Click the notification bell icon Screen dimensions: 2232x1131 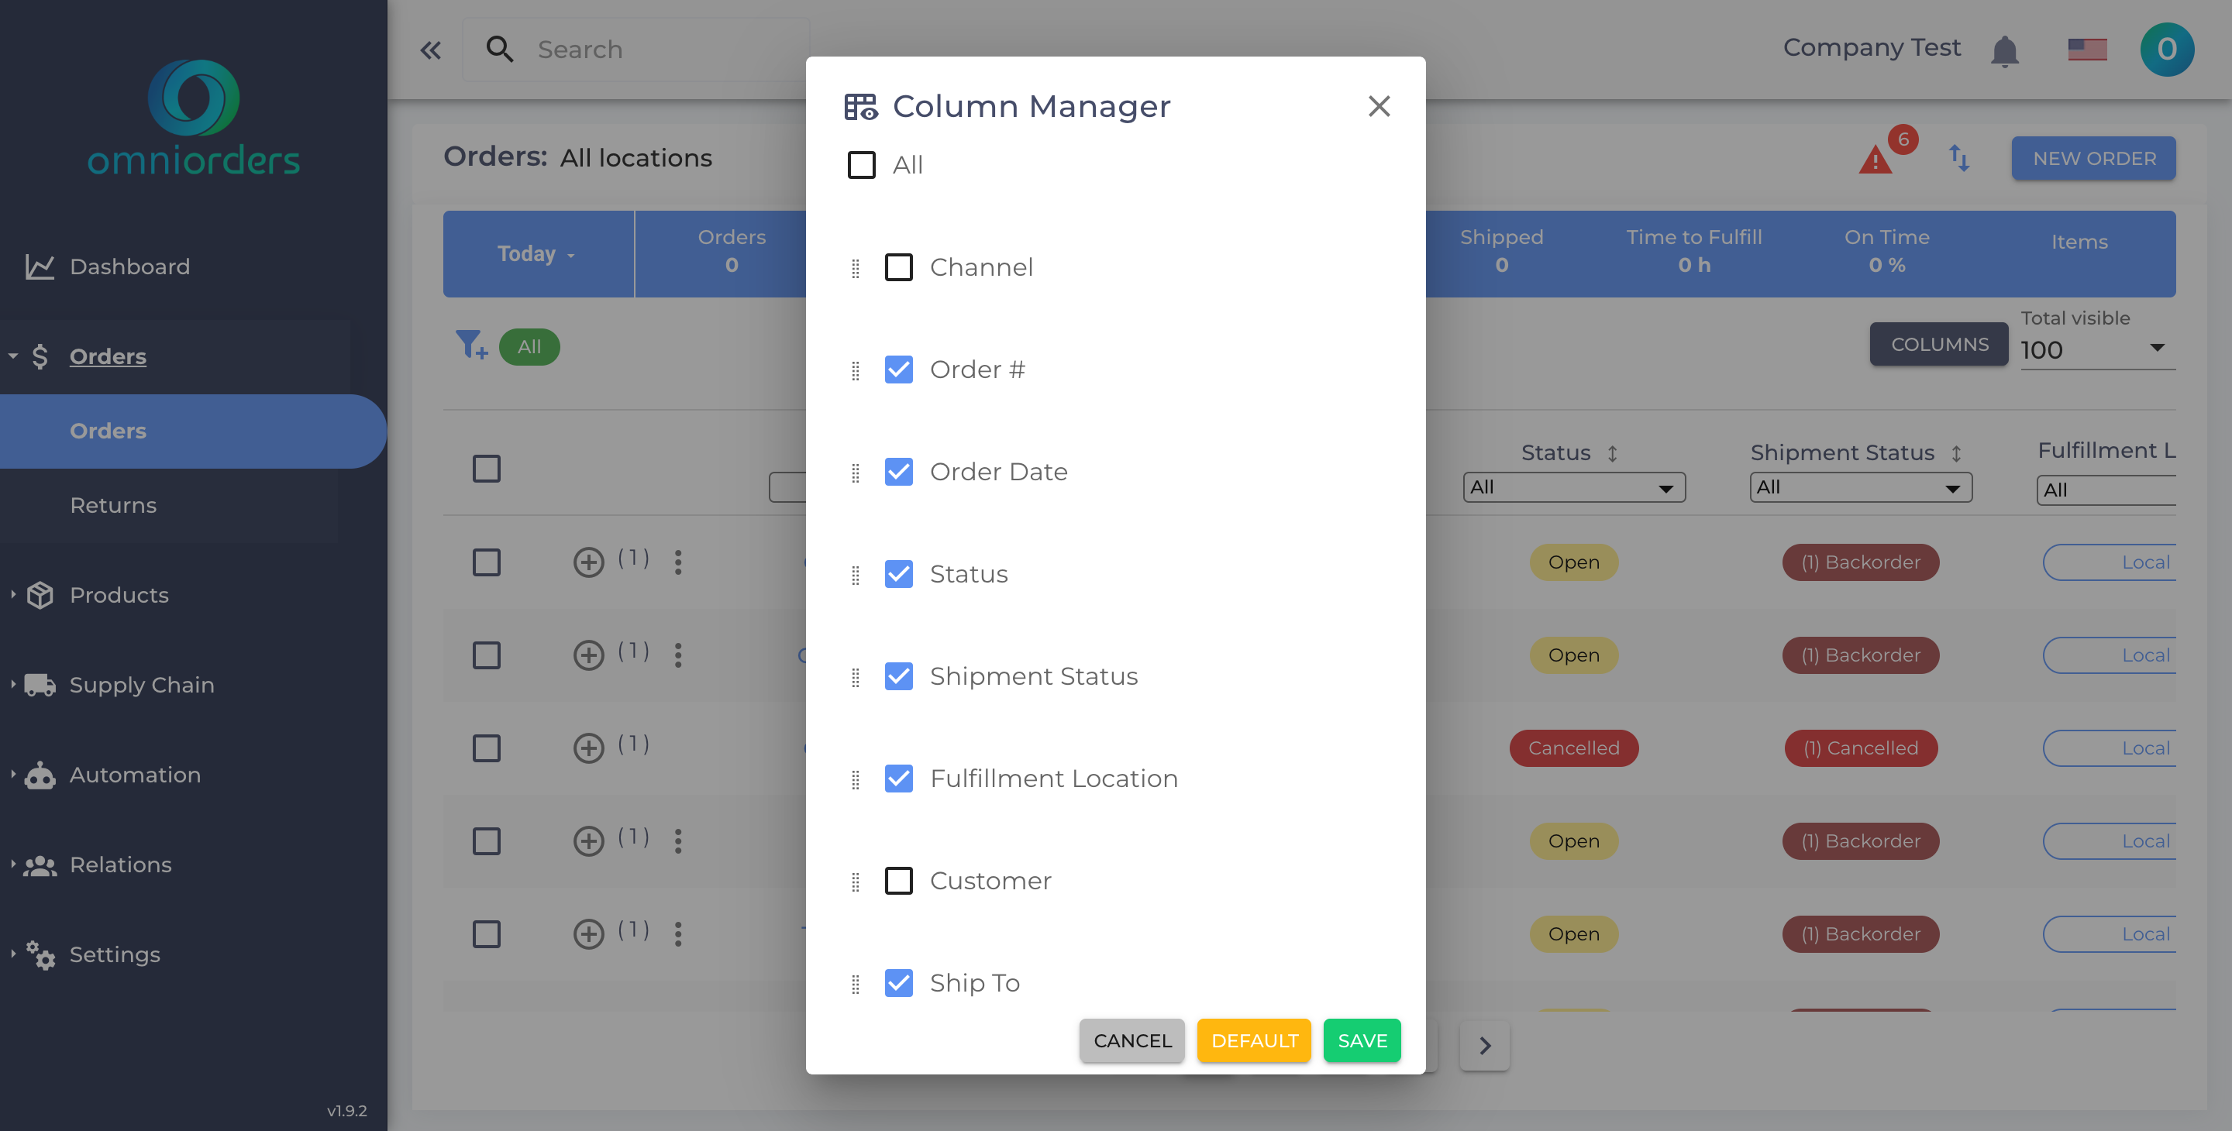tap(2006, 50)
